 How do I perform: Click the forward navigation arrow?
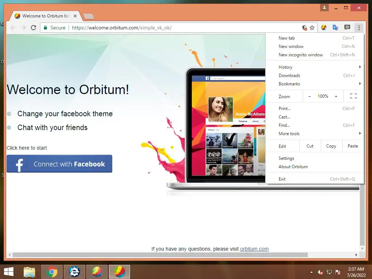[23, 28]
